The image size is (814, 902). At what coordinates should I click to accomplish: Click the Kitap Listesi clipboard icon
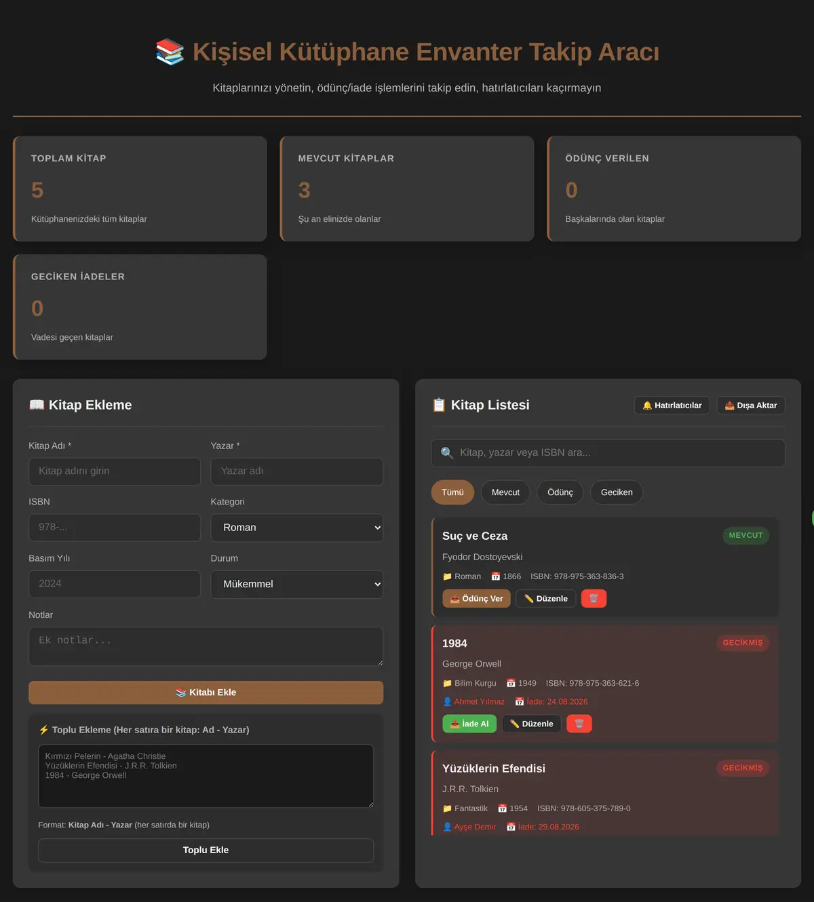pyautogui.click(x=439, y=405)
